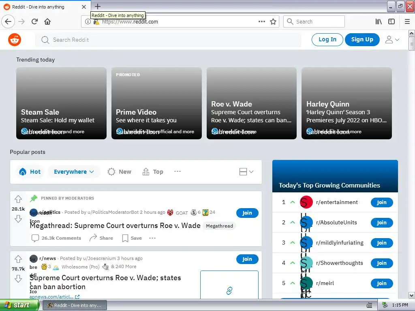This screenshot has height=311, width=415.
Task: Go back with the browser back arrow
Action: coord(8,21)
